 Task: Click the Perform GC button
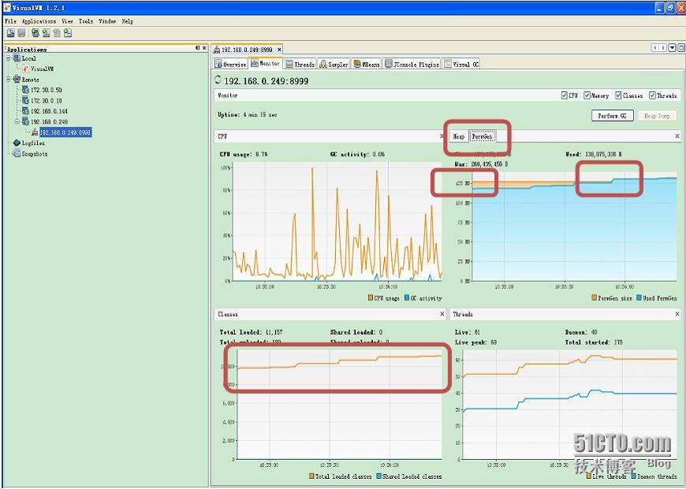(x=612, y=116)
